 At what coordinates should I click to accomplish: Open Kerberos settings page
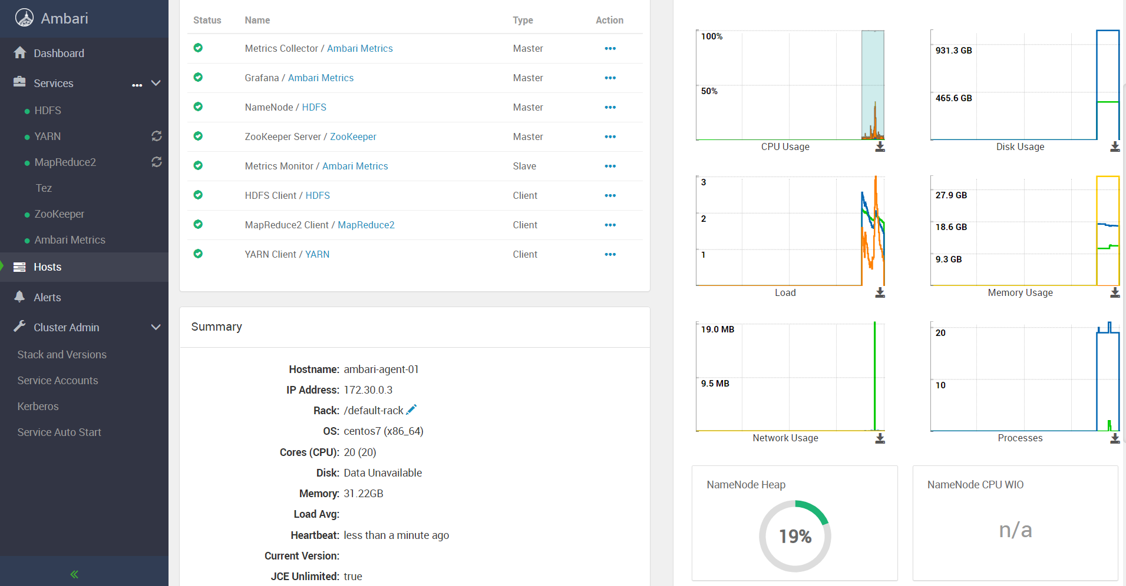(38, 407)
